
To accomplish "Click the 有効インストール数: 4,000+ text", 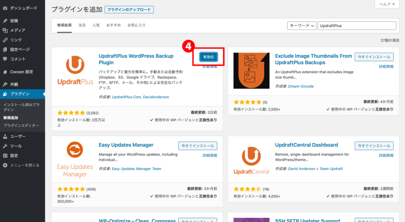I will 257,196.
